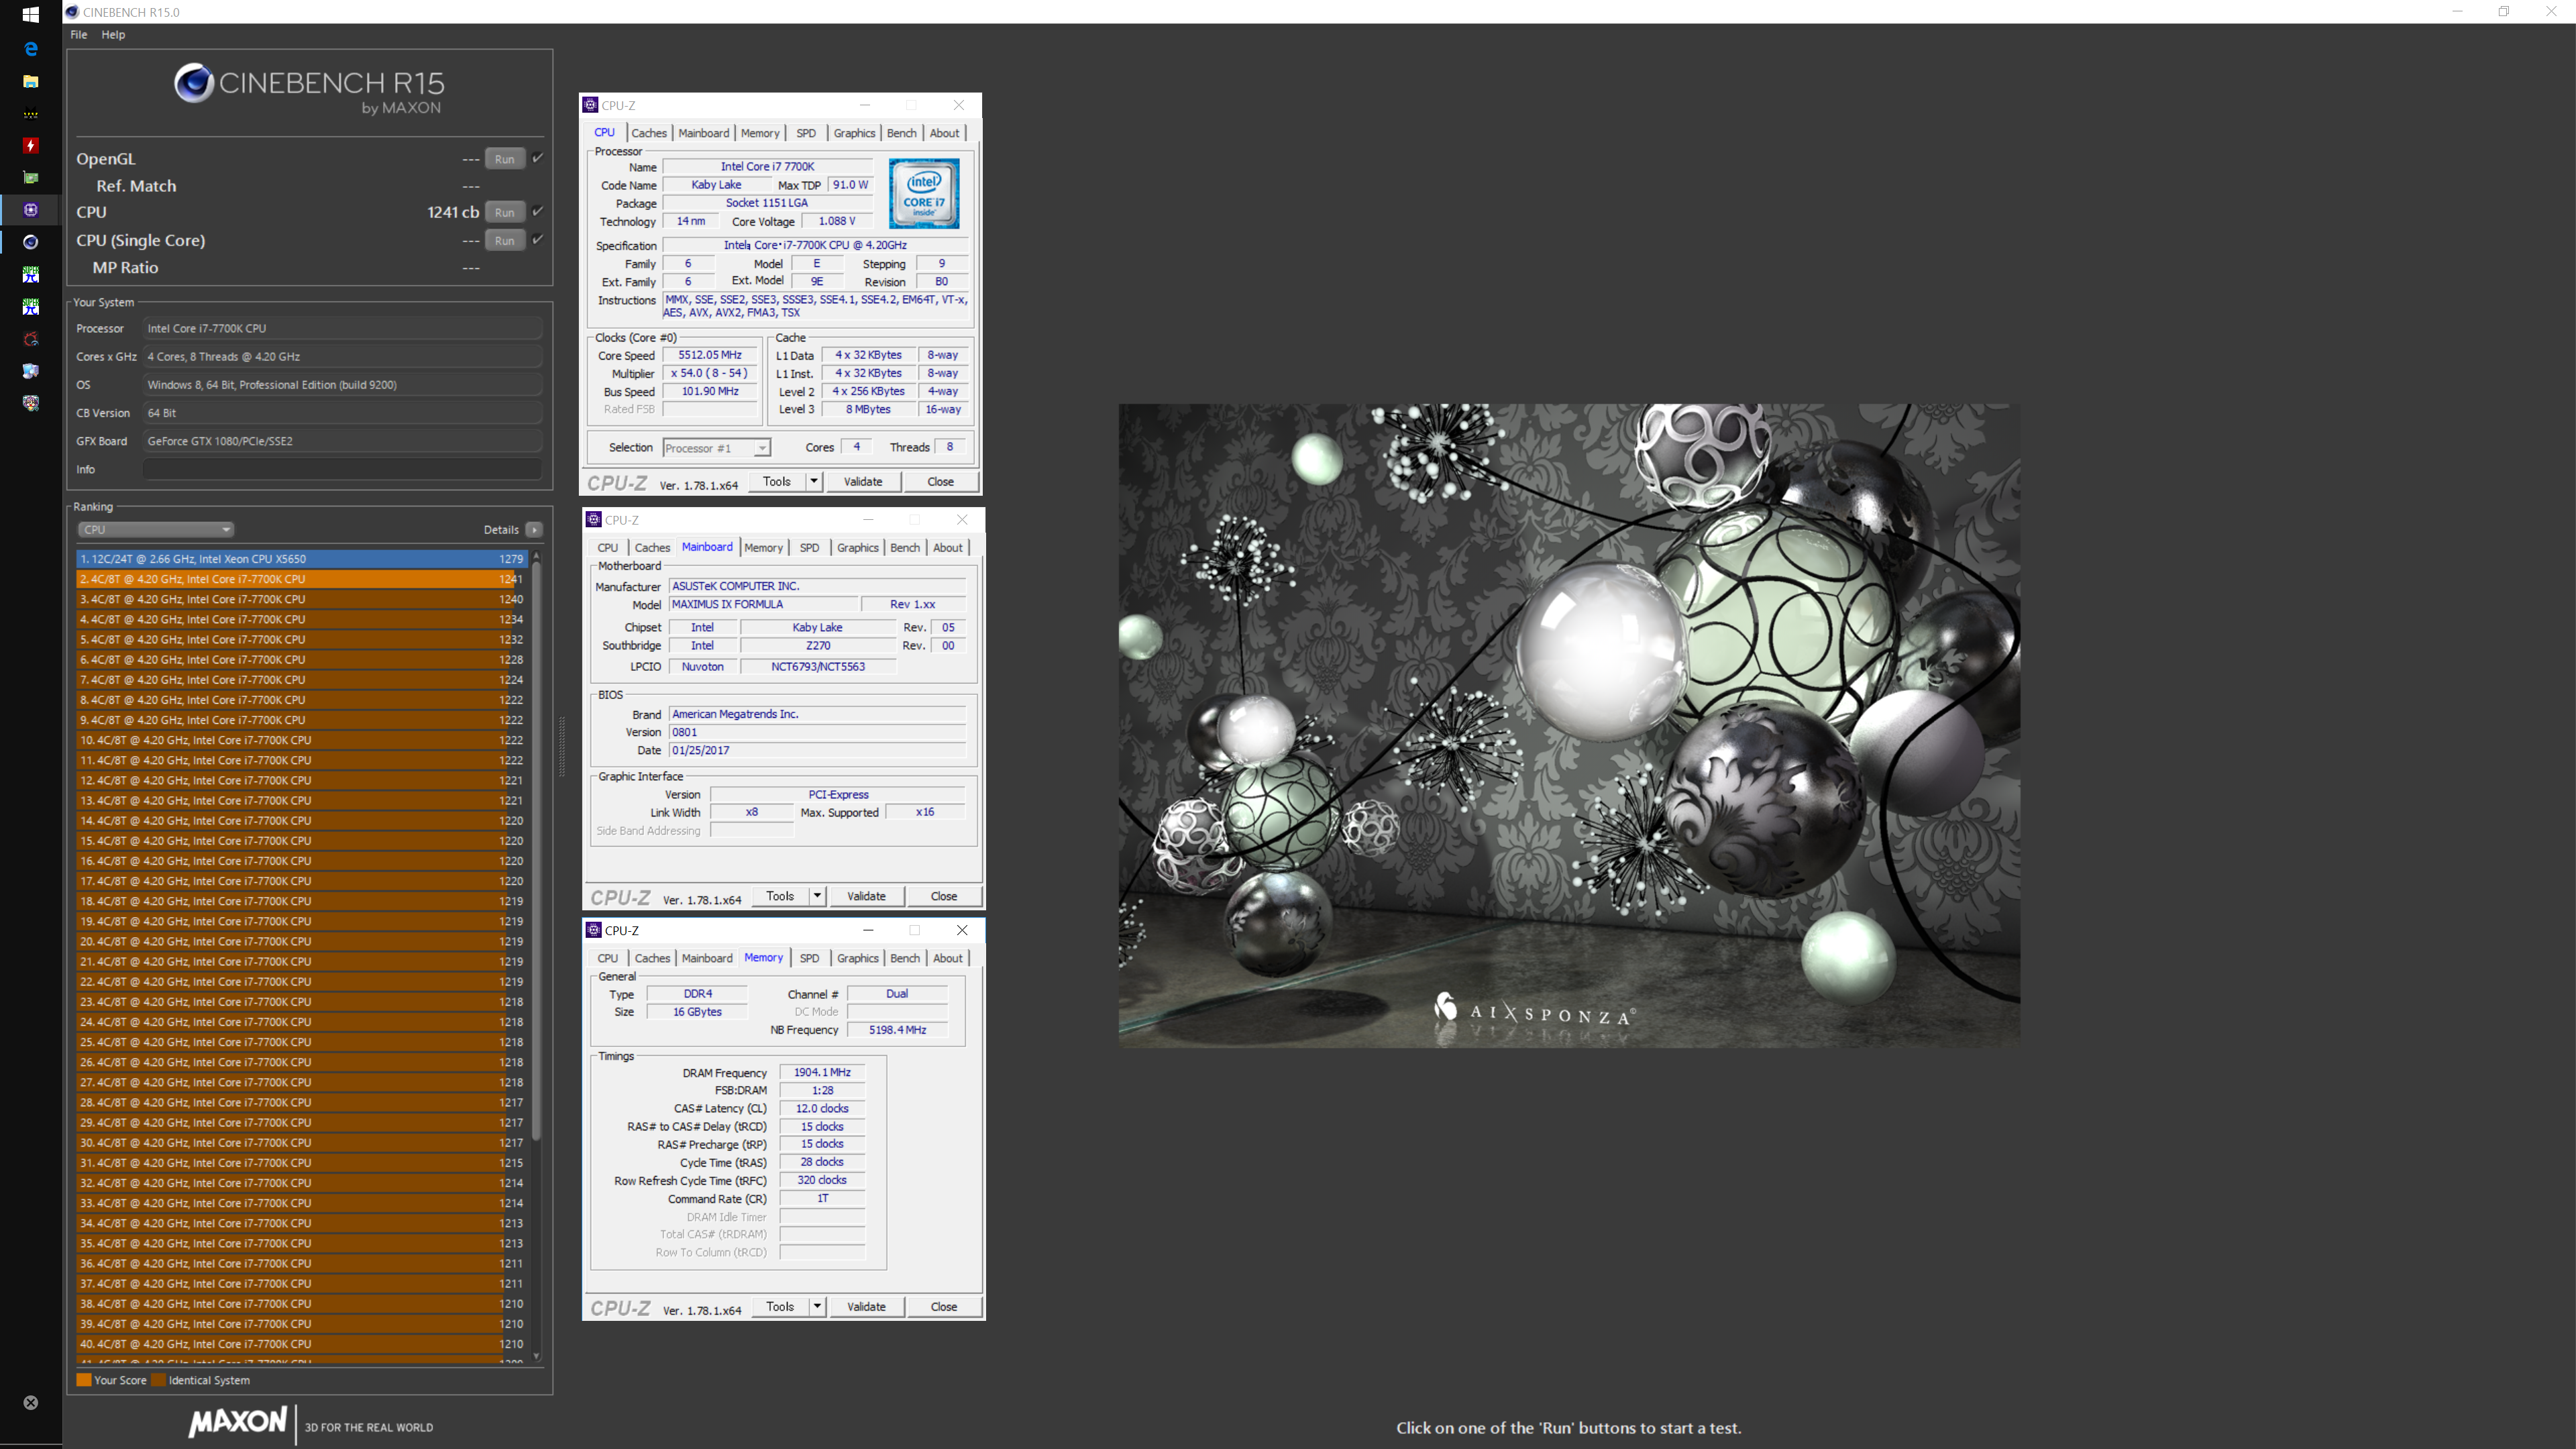Click CPU-Z title icon in Memory window

click(593, 930)
